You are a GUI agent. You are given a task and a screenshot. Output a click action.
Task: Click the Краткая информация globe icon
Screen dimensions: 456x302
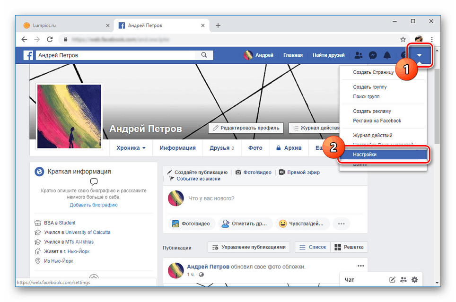39,172
